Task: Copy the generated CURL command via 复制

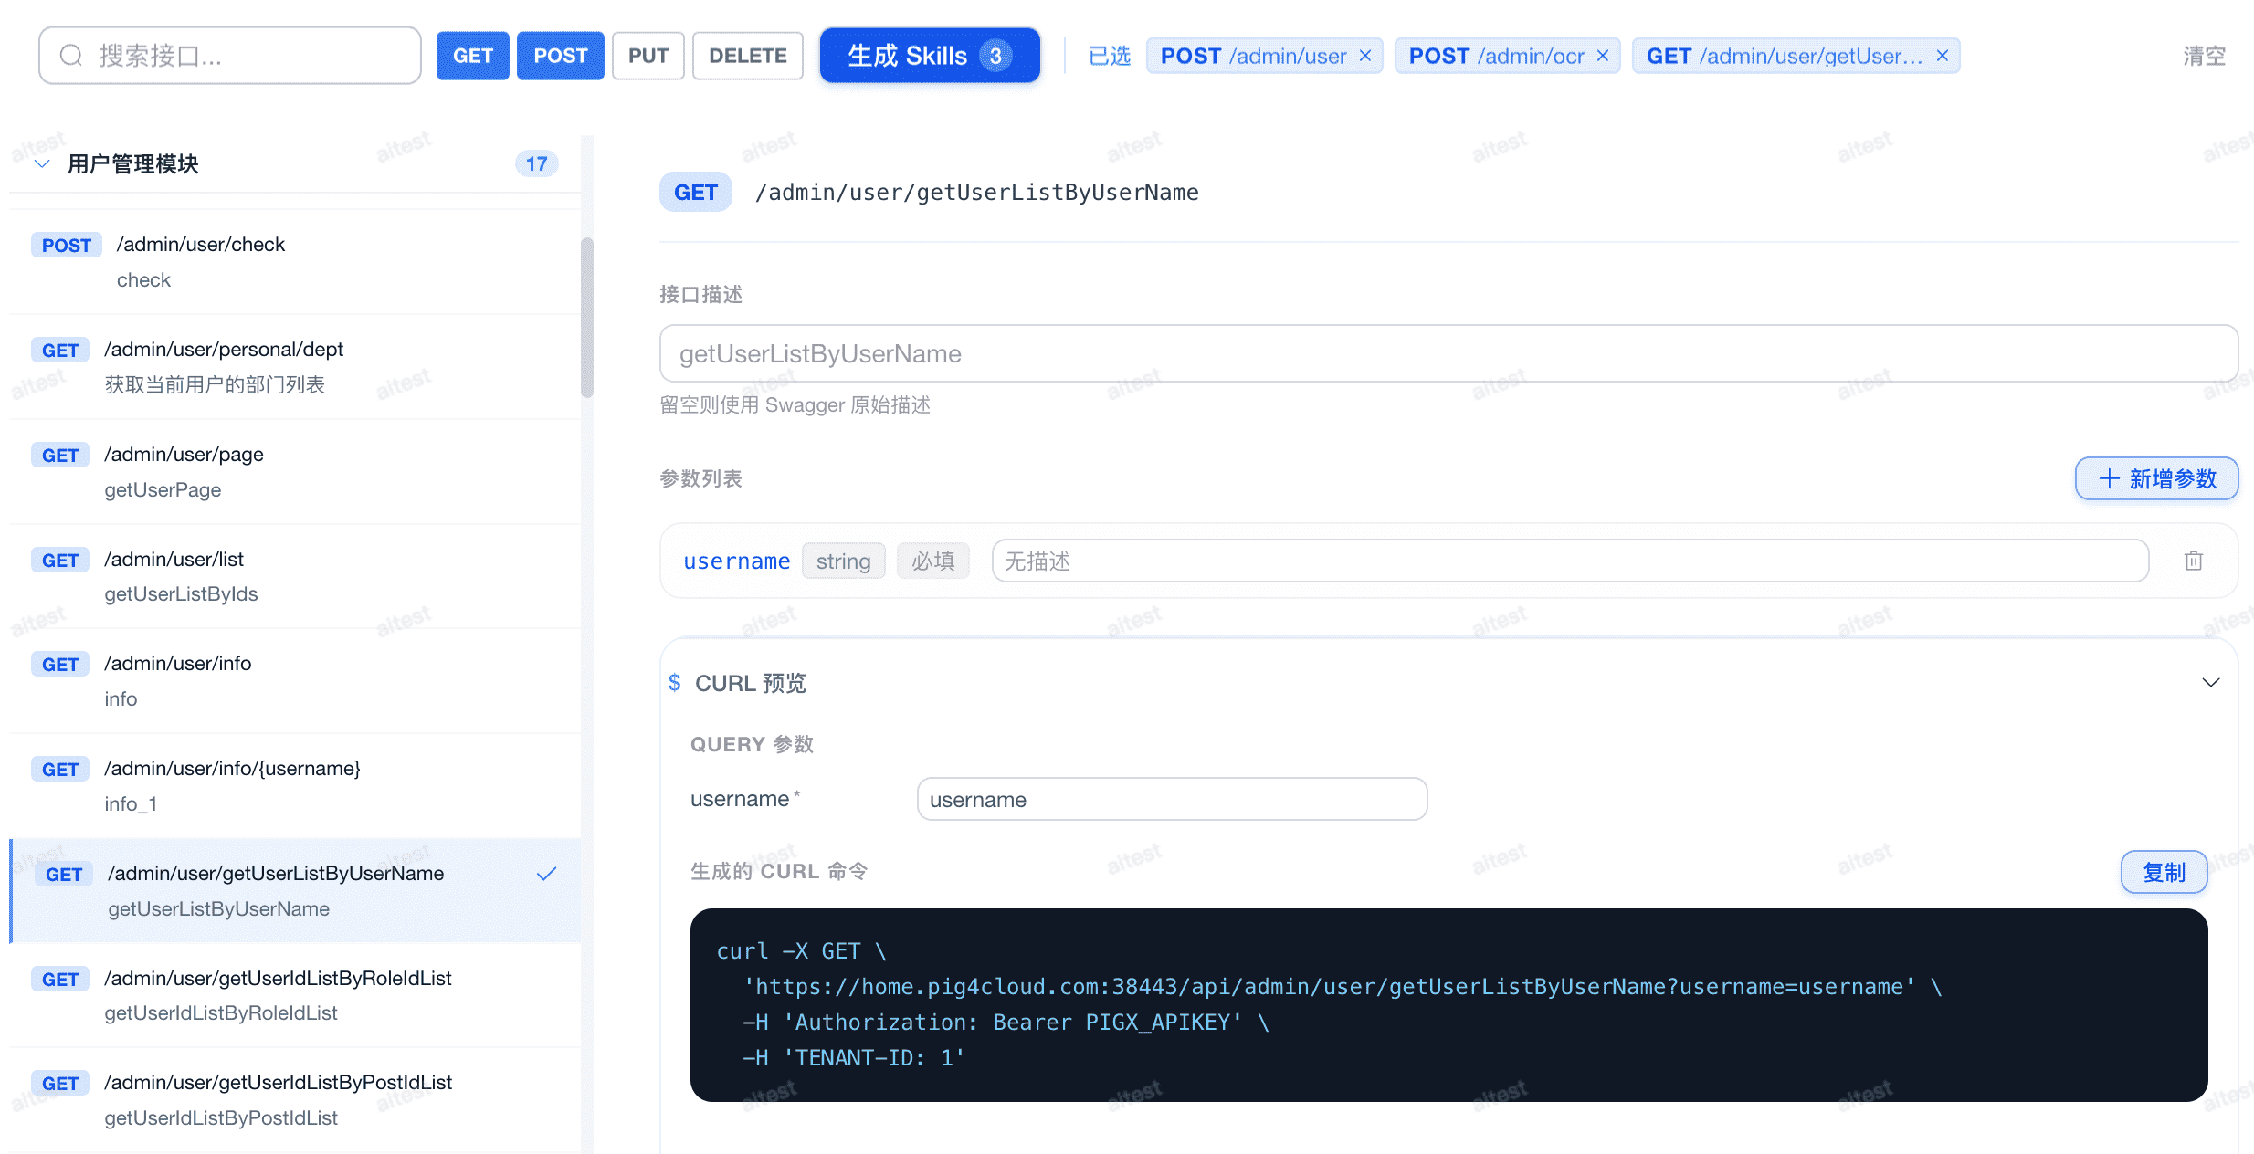Action: 2163,872
